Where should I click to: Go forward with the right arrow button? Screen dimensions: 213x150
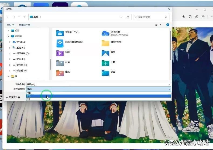pyautogui.click(x=14, y=17)
